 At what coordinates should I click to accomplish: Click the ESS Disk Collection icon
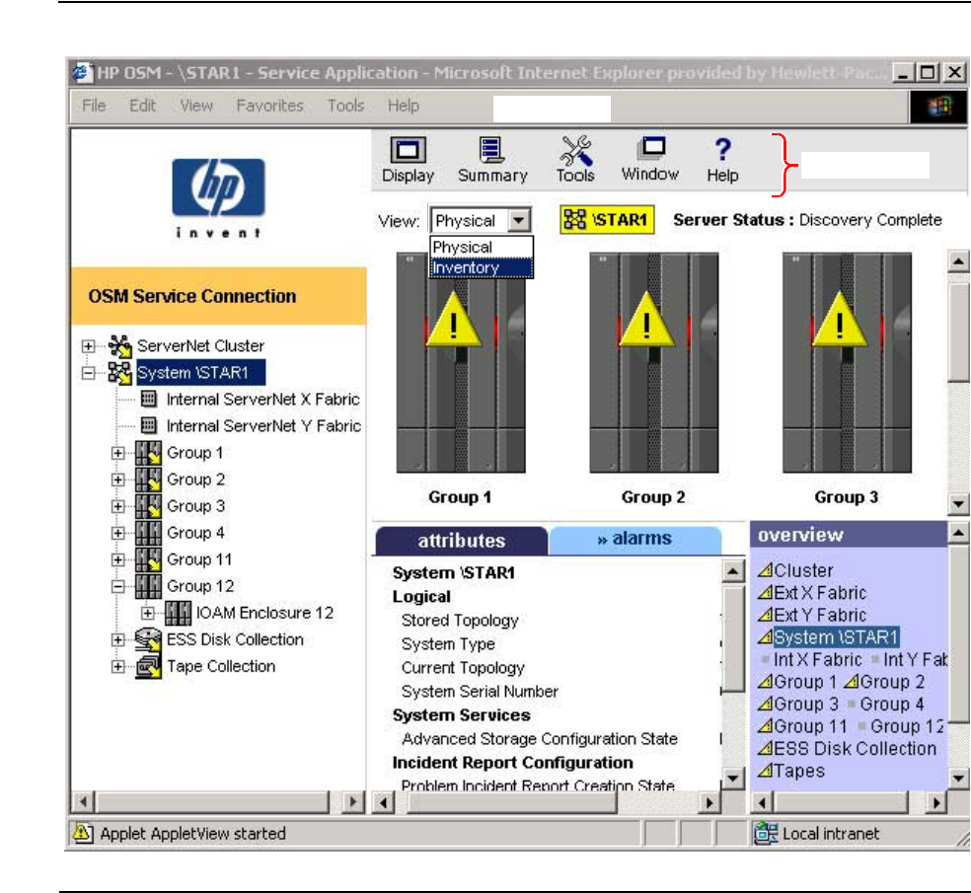pyautogui.click(x=149, y=639)
